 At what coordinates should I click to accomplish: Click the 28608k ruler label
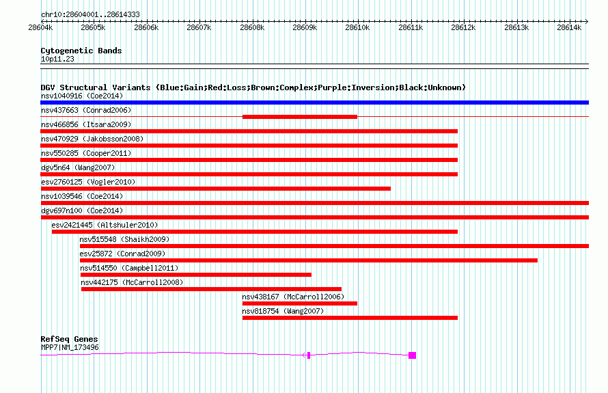[252, 27]
